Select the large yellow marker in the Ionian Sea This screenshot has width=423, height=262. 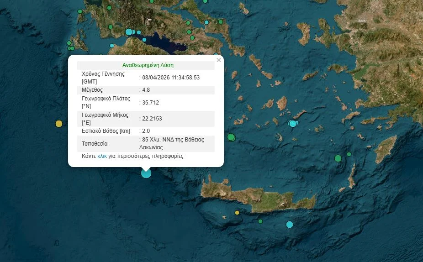coord(58,123)
